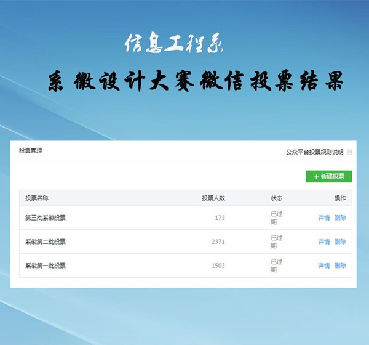This screenshot has width=369, height=345.
Task: Click the 操作 column header
Action: [339, 198]
